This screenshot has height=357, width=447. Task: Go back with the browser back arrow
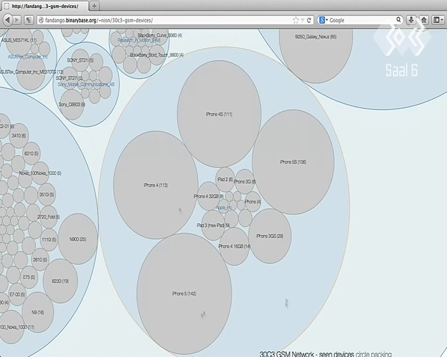[7, 20]
